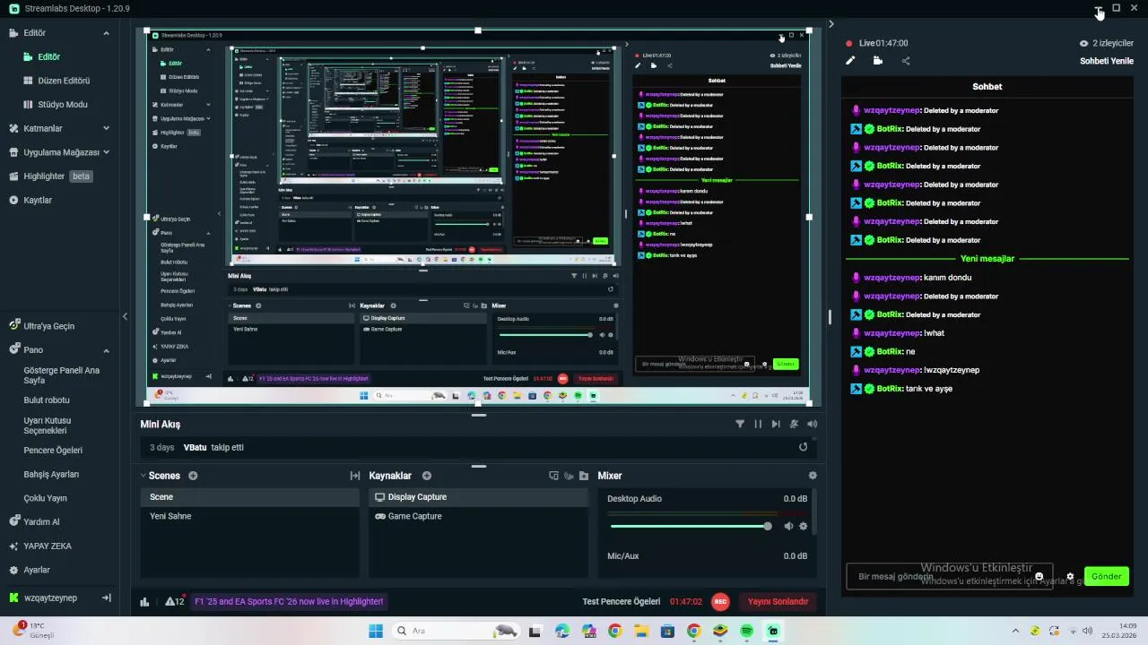Adjust the Desktop Audio volume slider
1148x645 pixels.
point(691,526)
